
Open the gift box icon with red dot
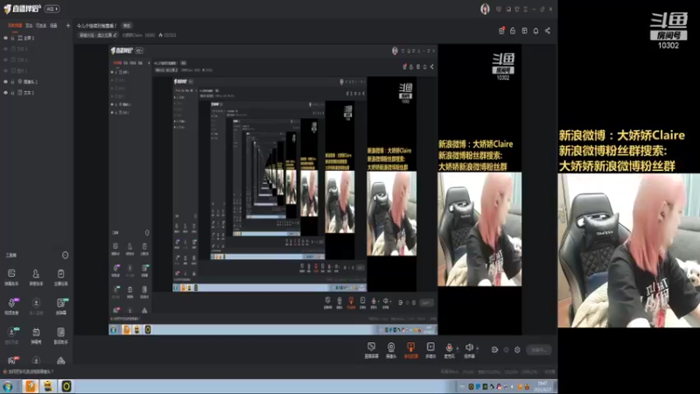coord(501,31)
